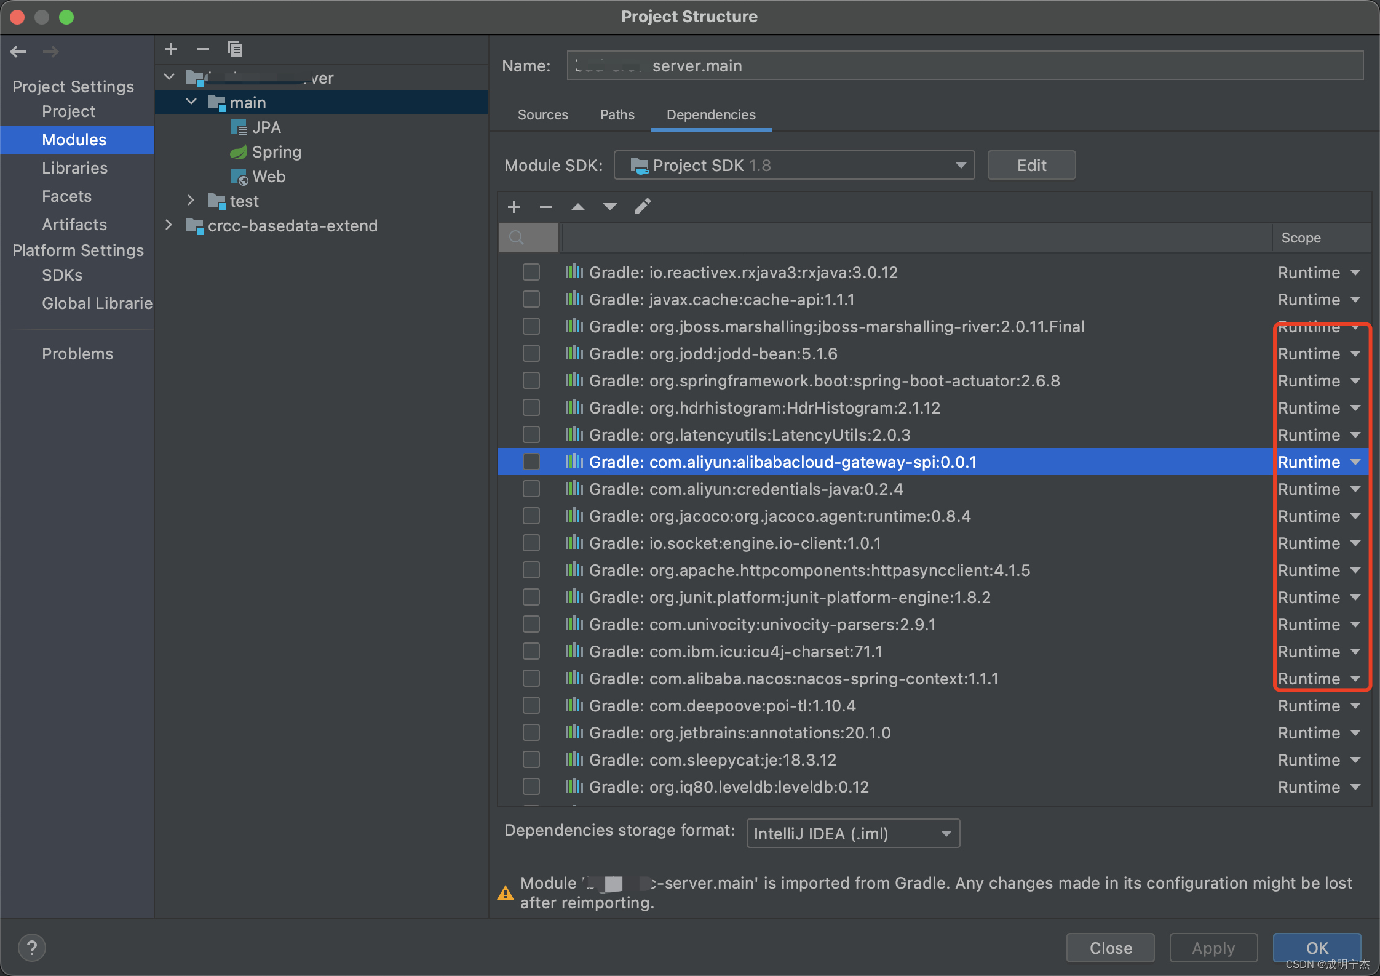1380x976 pixels.
Task: Click the remove dependency (-) icon
Action: pos(545,206)
